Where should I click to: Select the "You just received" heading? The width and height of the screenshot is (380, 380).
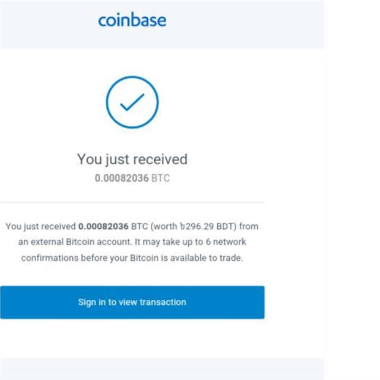(132, 159)
